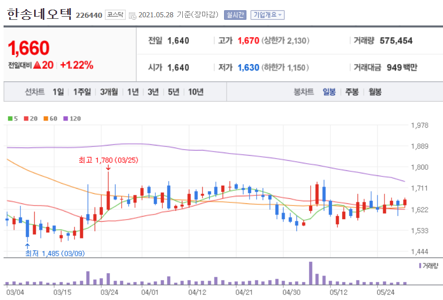Viewport: 443px width, 300px height.
Task: Click the current price 1,660
Action: coord(29,48)
